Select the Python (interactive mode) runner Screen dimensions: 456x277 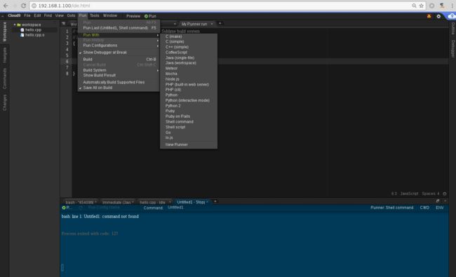point(189,100)
